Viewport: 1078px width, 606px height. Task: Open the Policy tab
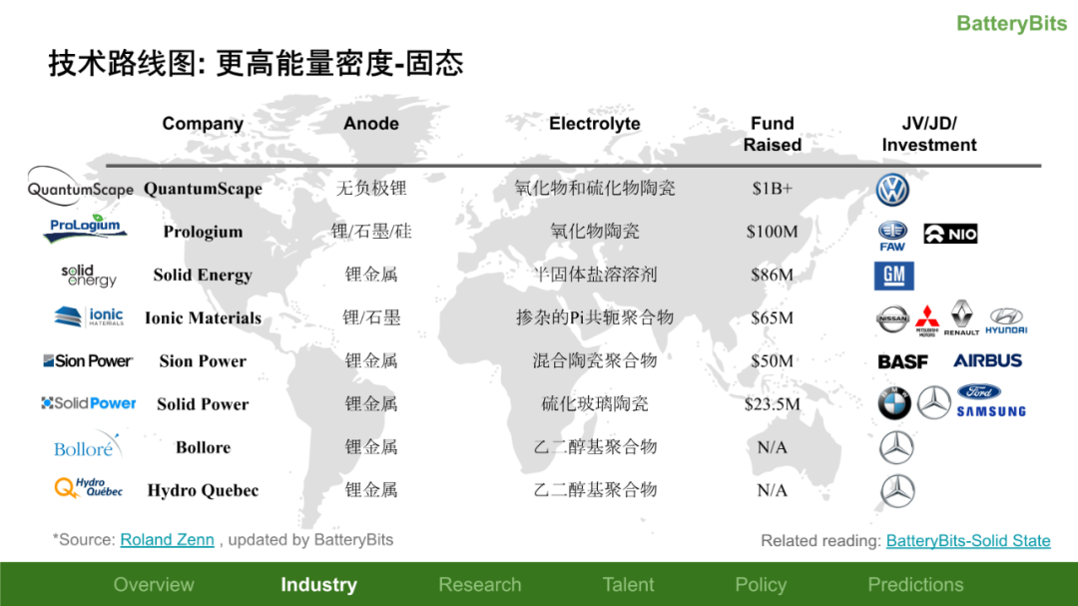(x=761, y=585)
